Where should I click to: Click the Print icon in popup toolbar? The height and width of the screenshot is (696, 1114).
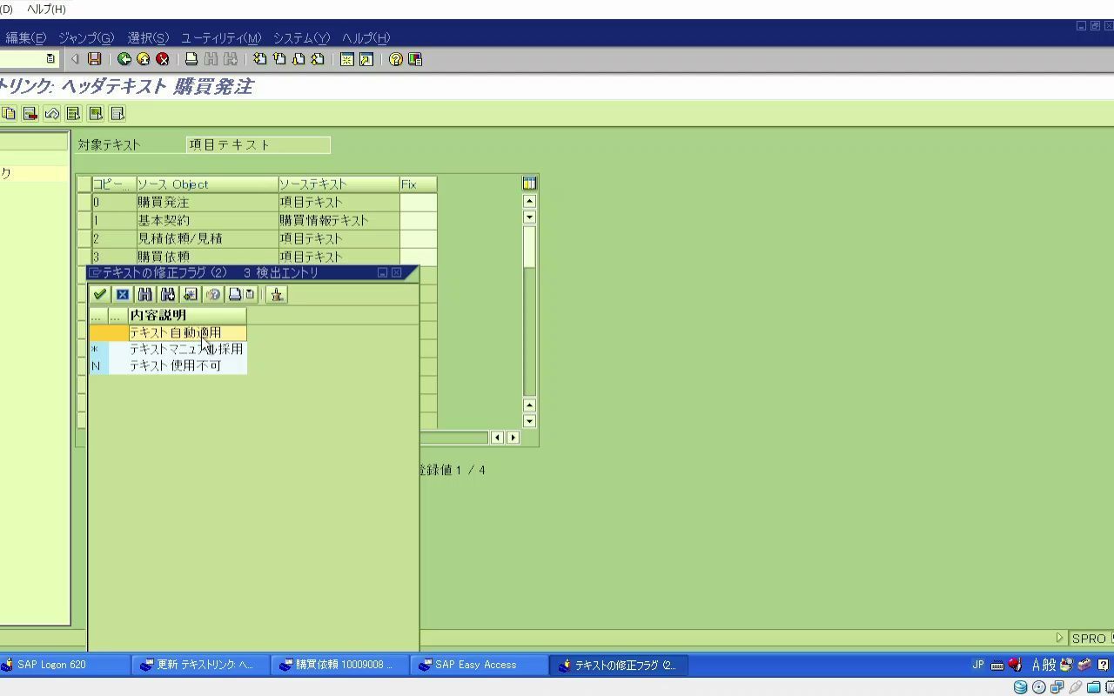[235, 294]
